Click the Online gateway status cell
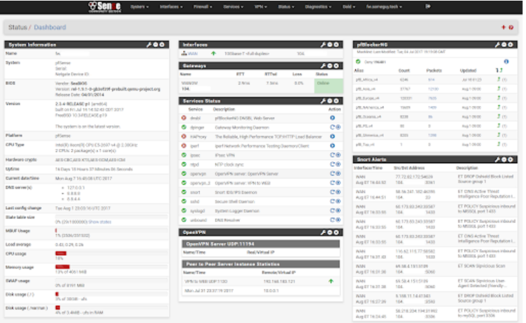526x323 pixels. pyautogui.click(x=328, y=86)
